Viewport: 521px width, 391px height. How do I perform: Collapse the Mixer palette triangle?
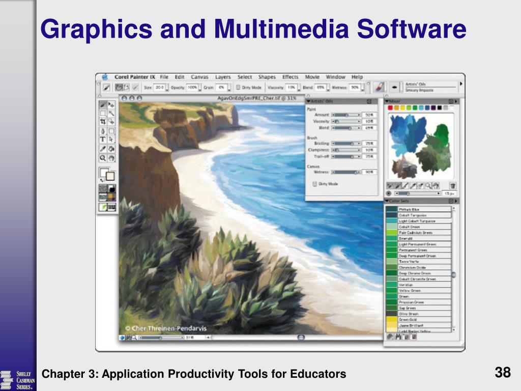pyautogui.click(x=387, y=101)
